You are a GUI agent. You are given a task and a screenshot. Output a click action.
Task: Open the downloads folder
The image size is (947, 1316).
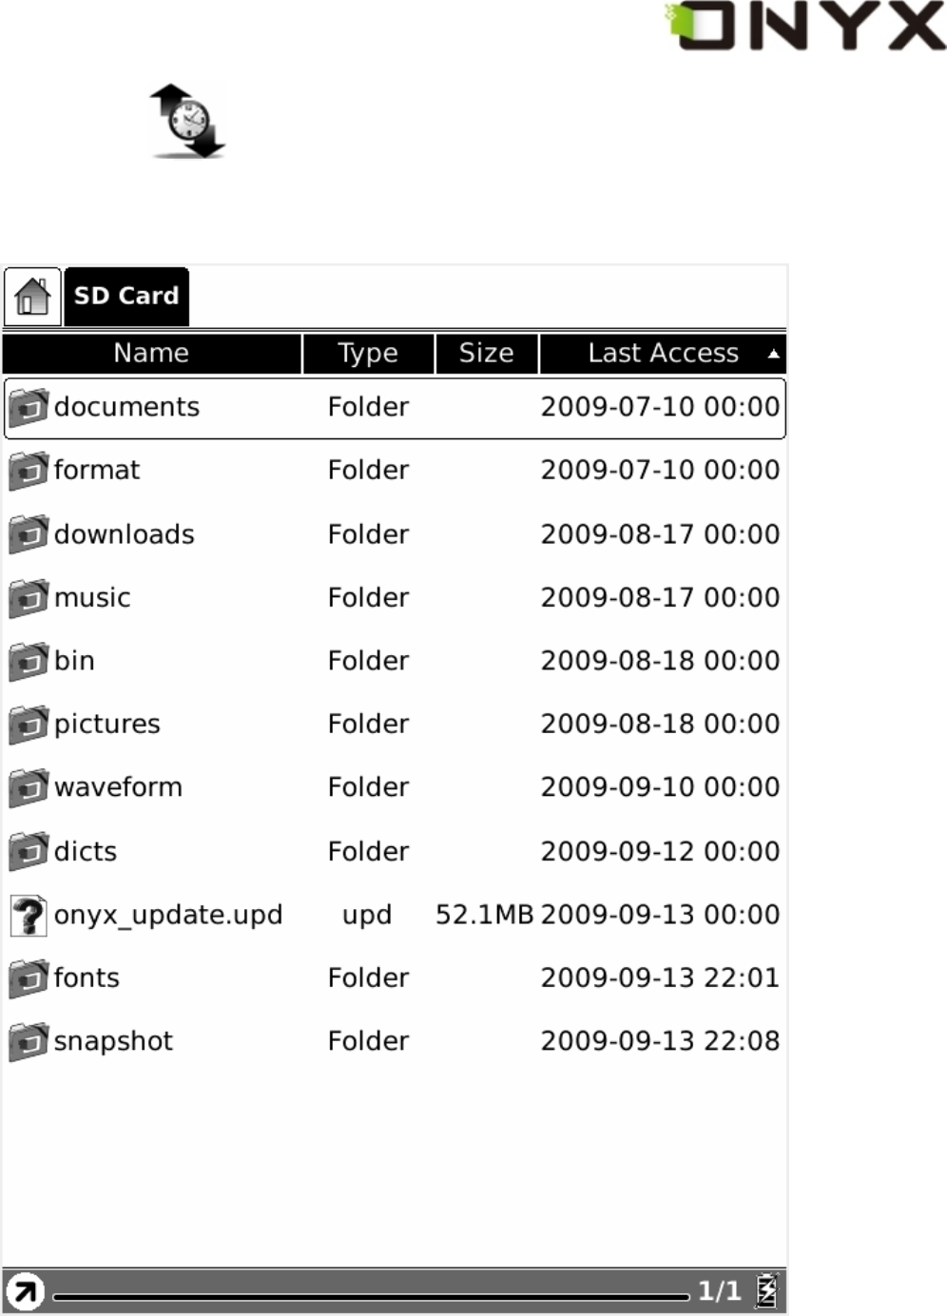(x=124, y=534)
